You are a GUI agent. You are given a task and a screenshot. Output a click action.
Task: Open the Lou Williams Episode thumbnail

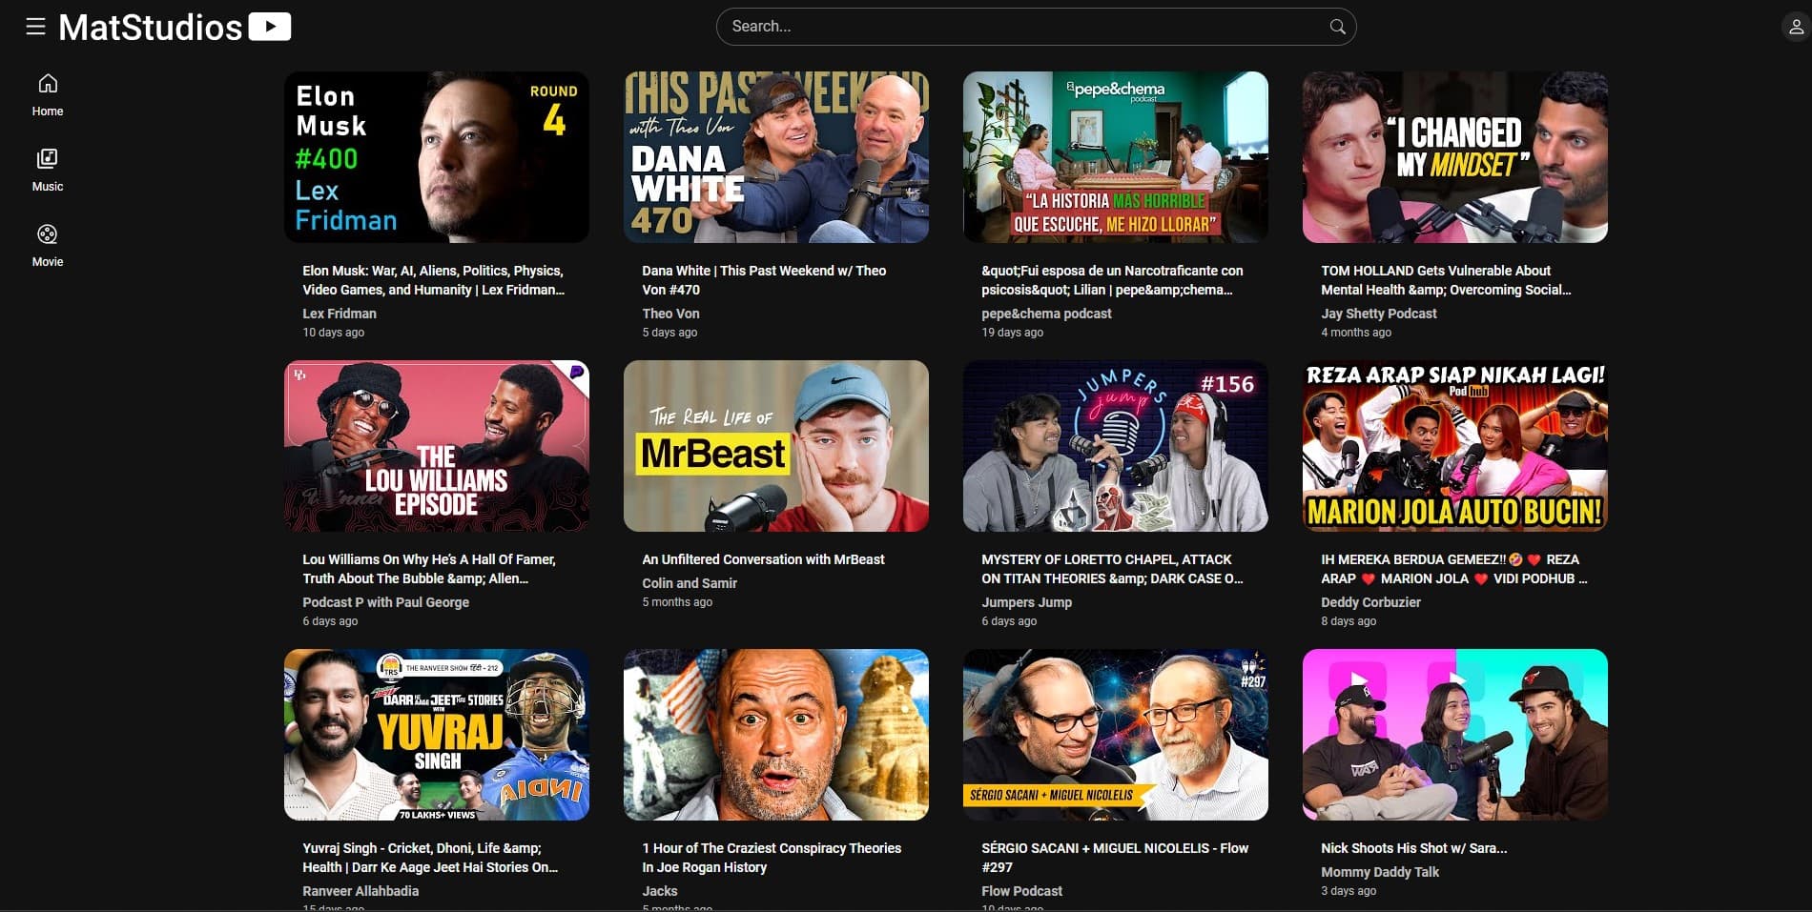437,446
